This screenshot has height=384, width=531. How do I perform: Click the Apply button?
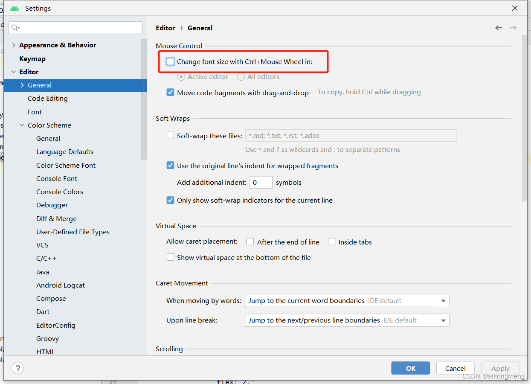tap(500, 368)
